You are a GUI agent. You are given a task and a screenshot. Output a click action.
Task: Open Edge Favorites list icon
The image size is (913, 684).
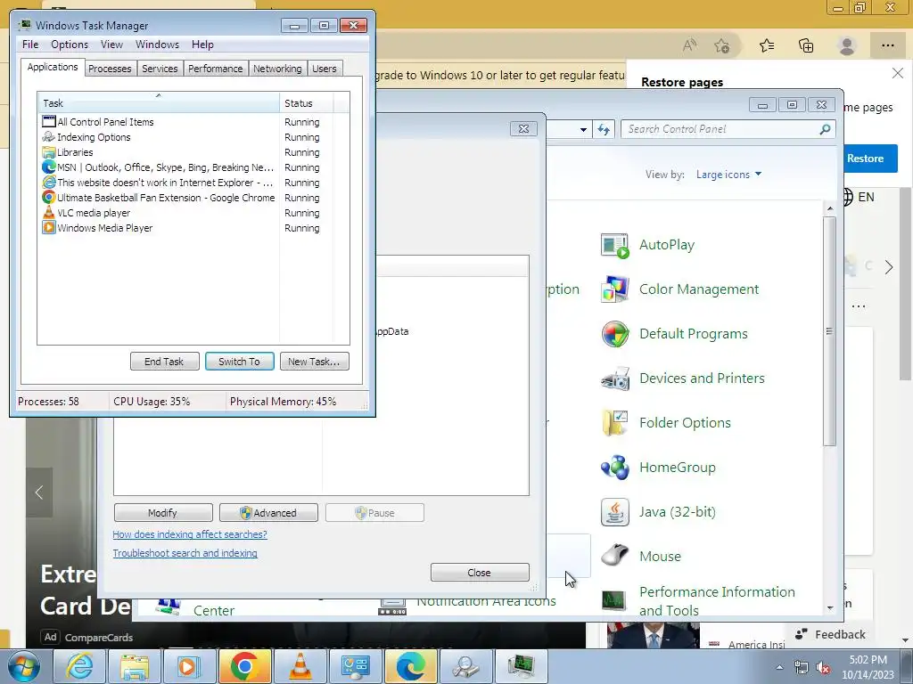[767, 45]
